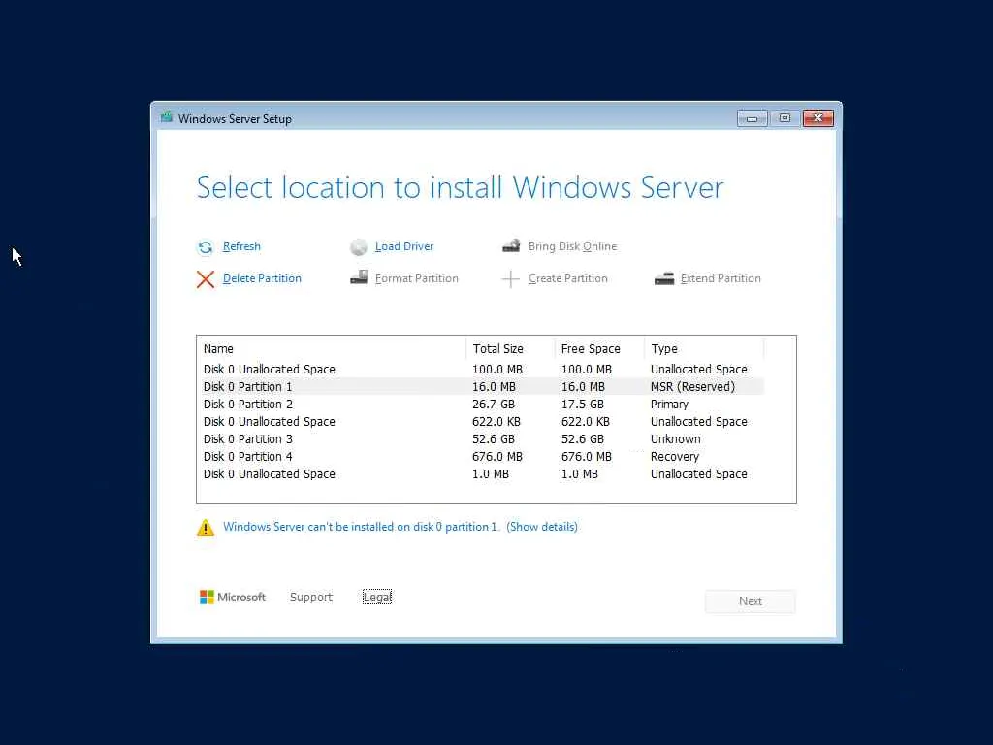Open the Legal link
This screenshot has width=993, height=745.
(377, 597)
